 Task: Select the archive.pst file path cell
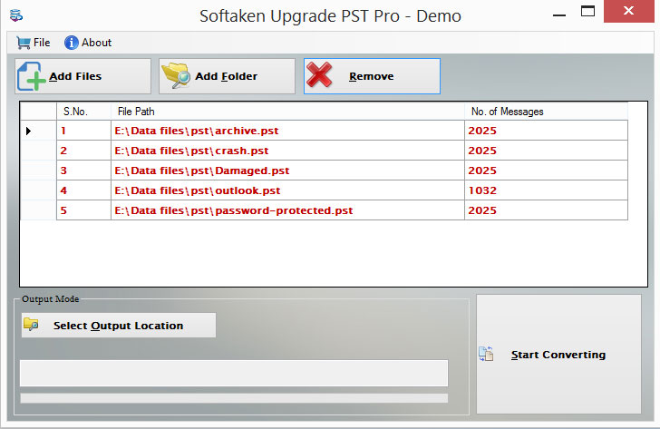[288, 131]
